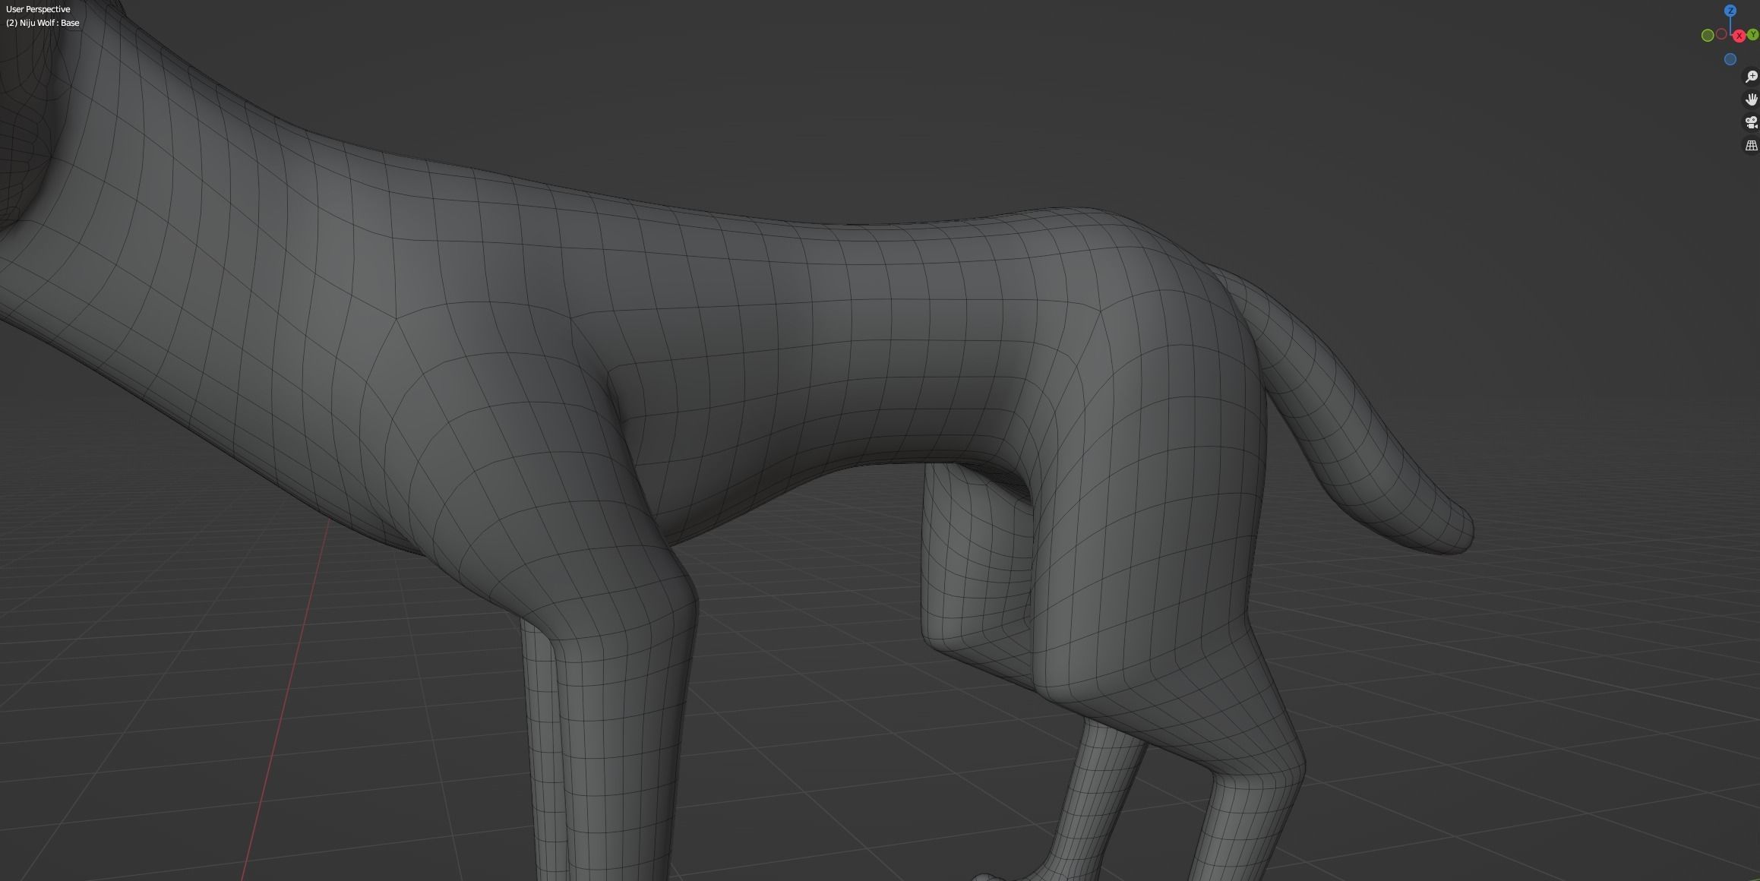Click the 'User Perspective' viewport label
The height and width of the screenshot is (881, 1760).
click(x=38, y=9)
